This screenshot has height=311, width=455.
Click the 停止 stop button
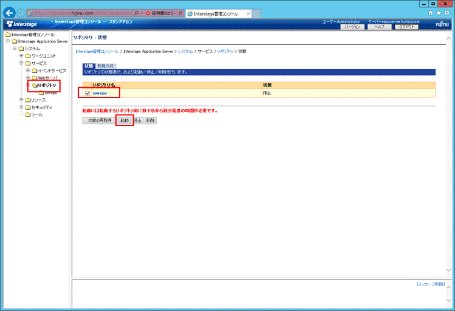tap(138, 121)
